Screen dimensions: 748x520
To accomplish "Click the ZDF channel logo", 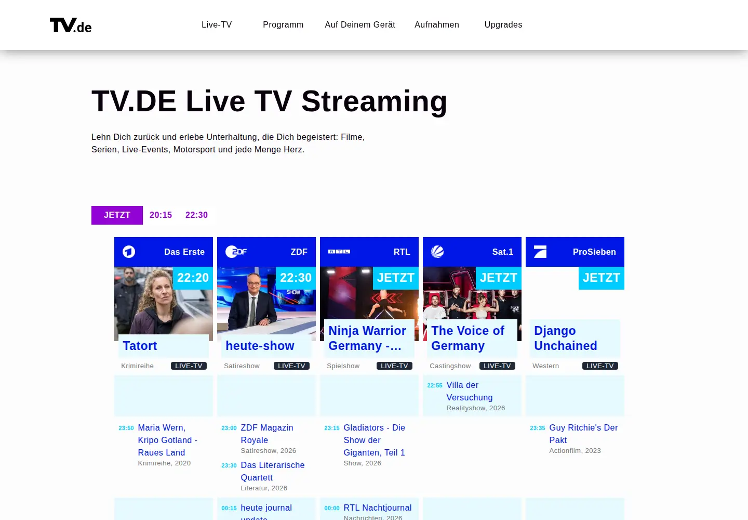I will click(236, 252).
